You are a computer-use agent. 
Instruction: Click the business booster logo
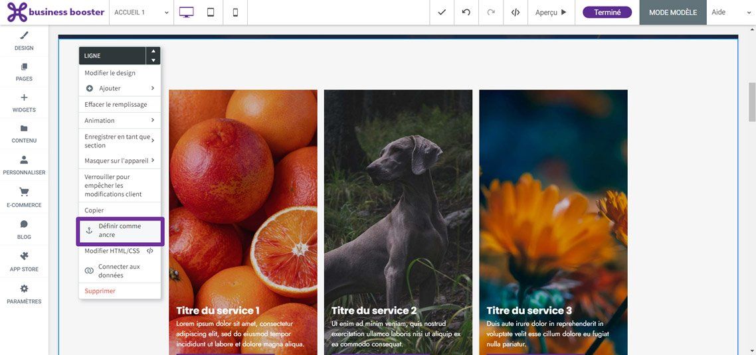pyautogui.click(x=55, y=12)
